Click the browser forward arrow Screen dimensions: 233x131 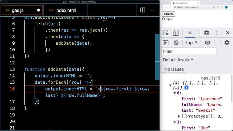166,7
